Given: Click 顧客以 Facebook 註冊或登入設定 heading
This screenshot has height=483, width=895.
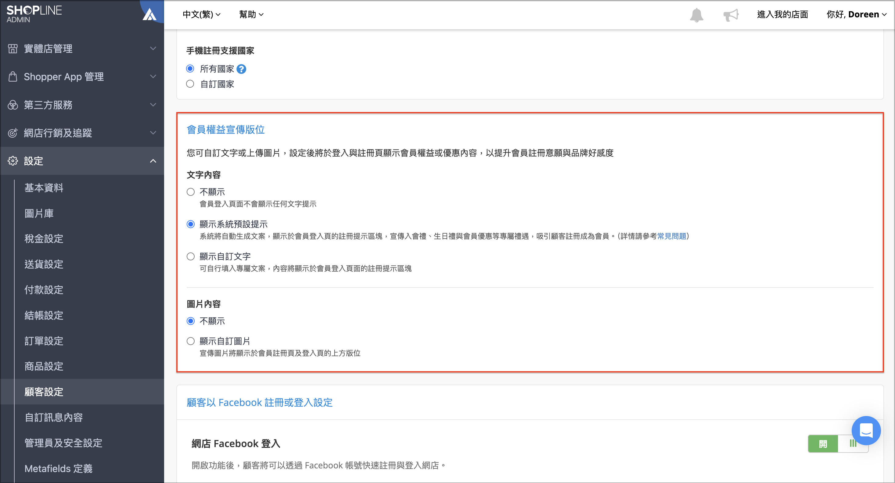Looking at the screenshot, I should click(x=260, y=403).
